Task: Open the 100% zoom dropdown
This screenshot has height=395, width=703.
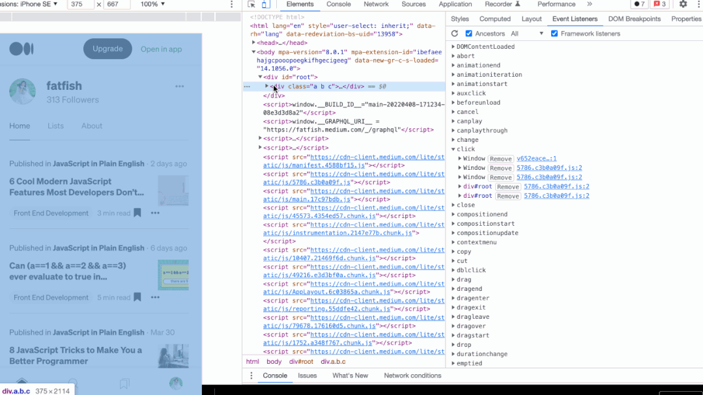Action: [x=152, y=4]
